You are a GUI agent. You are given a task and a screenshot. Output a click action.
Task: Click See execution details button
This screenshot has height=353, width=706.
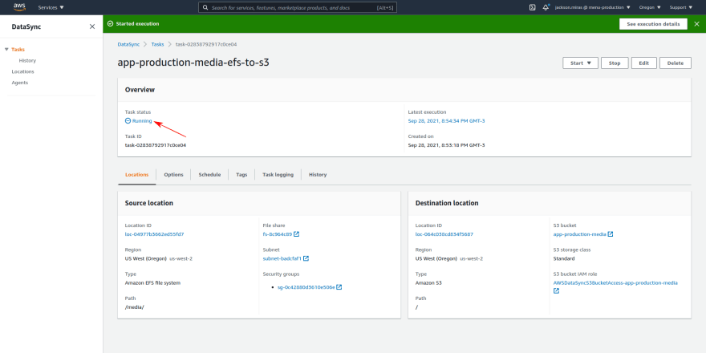[x=653, y=24]
